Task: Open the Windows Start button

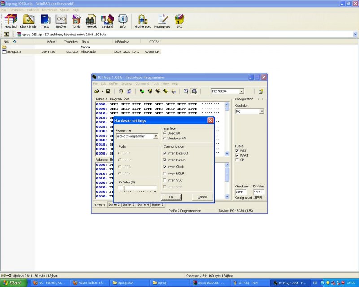Action: pyautogui.click(x=13, y=283)
